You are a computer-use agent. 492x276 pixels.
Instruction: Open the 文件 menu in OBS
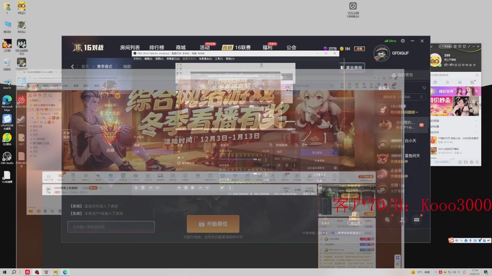click(137, 59)
